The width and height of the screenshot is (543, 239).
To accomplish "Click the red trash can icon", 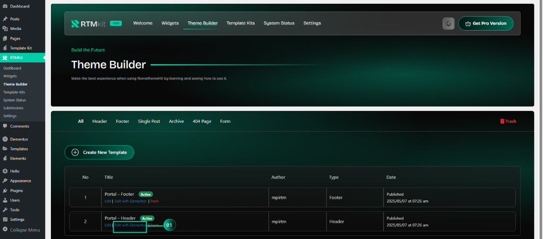I will [x=502, y=121].
